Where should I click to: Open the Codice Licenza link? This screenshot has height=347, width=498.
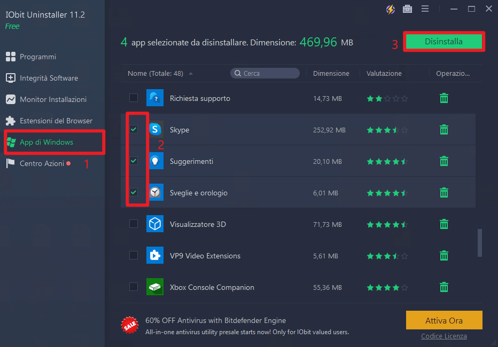point(443,336)
